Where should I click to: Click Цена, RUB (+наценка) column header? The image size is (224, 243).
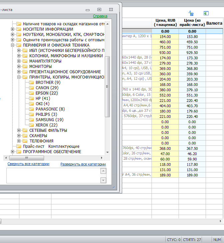165,23
